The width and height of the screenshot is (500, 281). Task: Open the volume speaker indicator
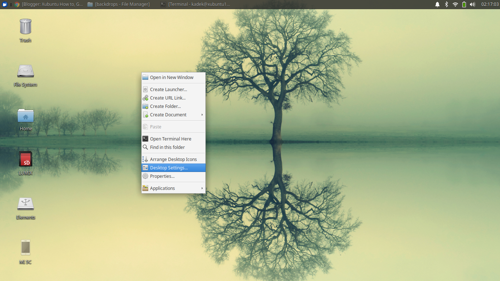(x=473, y=4)
